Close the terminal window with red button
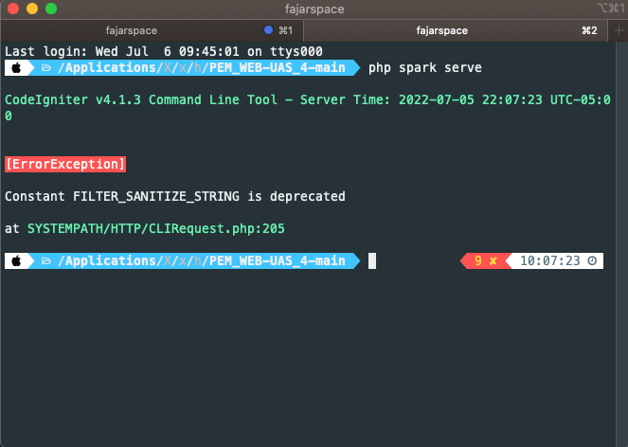The height and width of the screenshot is (447, 628). click(x=13, y=9)
